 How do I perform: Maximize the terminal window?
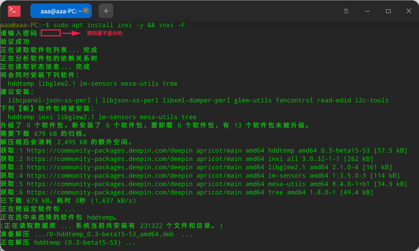[x=388, y=11]
